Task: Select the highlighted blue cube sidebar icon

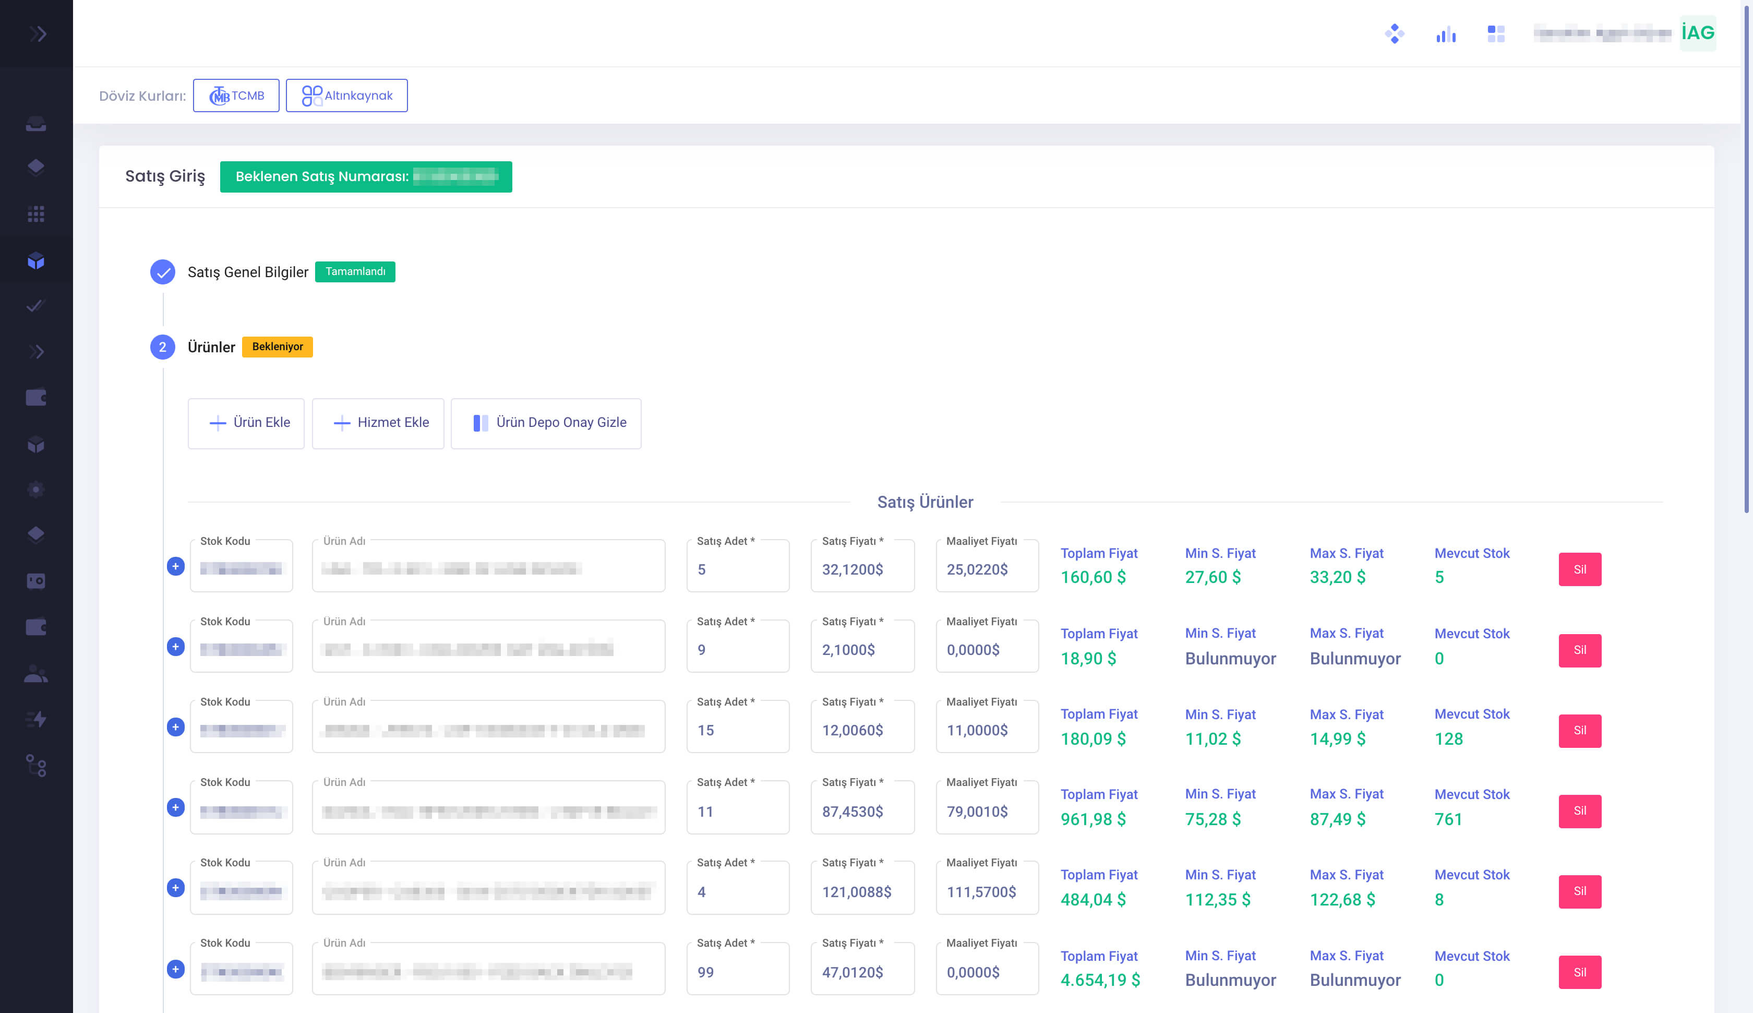Action: pyautogui.click(x=36, y=261)
